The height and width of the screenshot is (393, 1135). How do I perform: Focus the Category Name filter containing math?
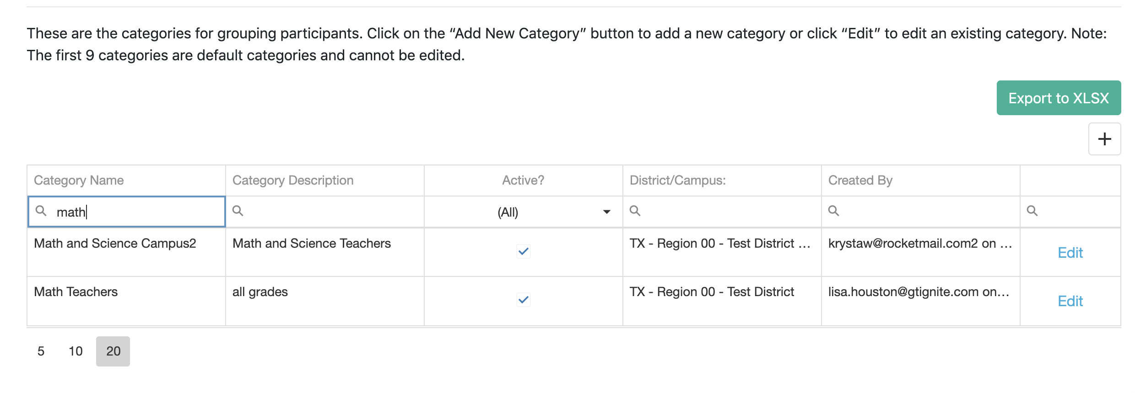[137, 212]
